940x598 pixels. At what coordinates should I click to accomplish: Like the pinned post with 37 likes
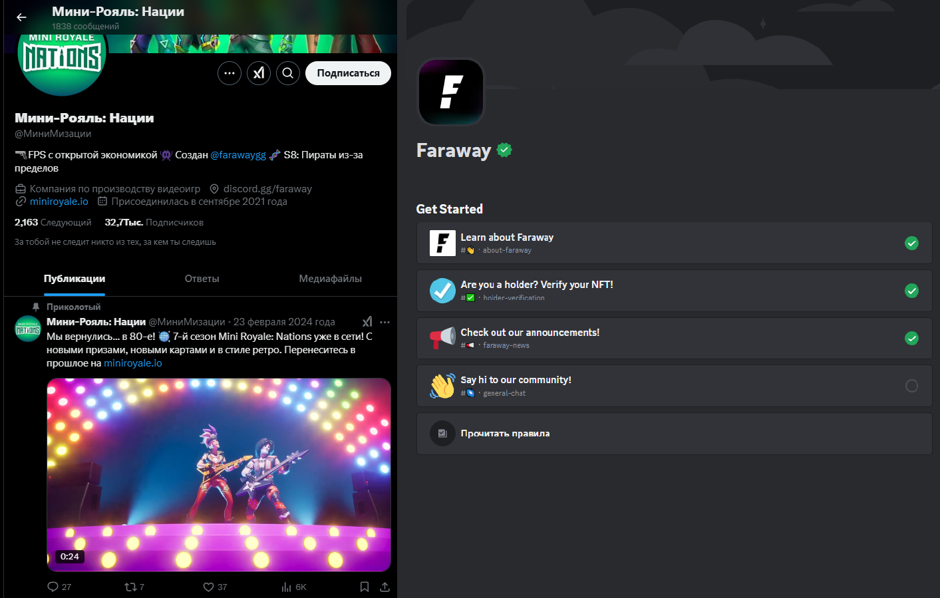pyautogui.click(x=215, y=587)
